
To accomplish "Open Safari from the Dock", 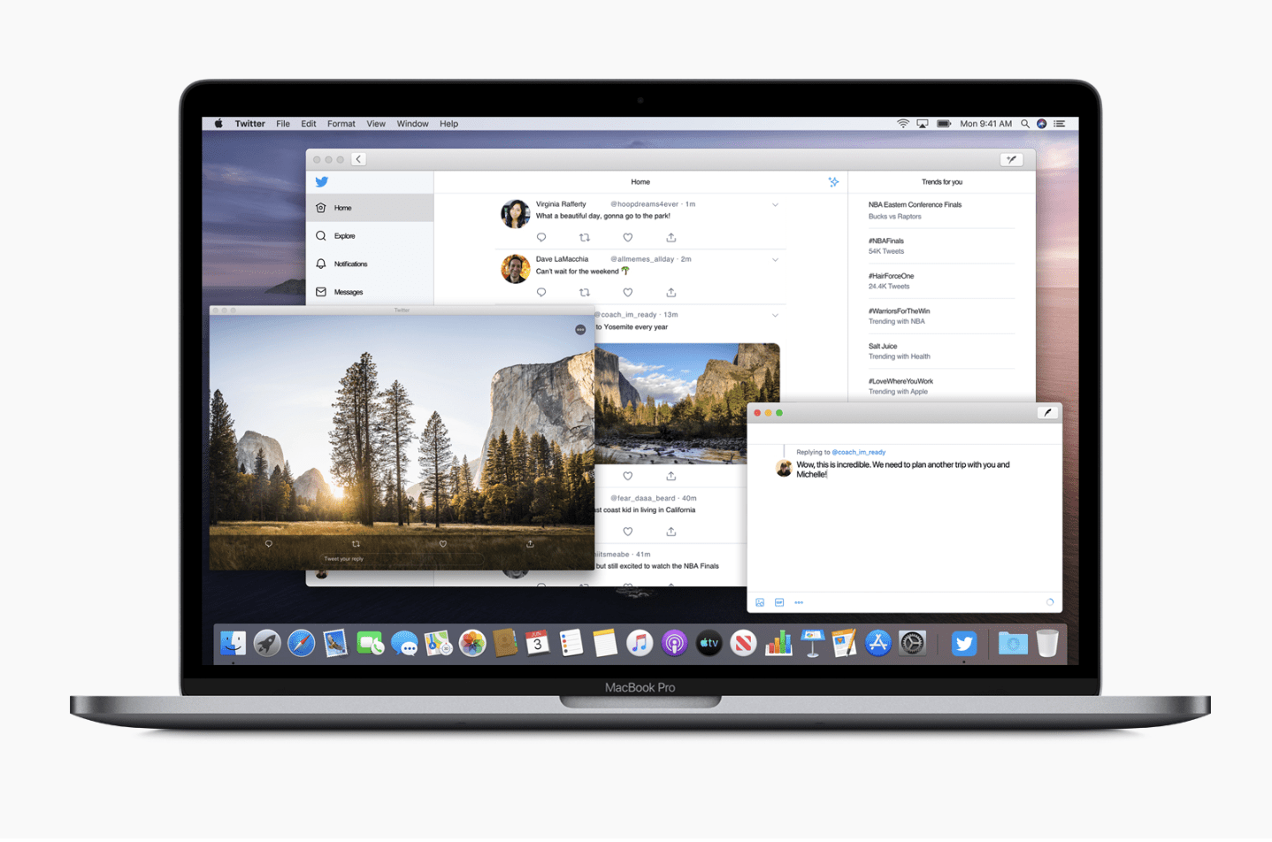I will click(301, 643).
